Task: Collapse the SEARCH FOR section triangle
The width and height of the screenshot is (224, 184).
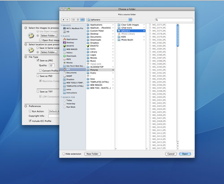Action: coord(61,97)
